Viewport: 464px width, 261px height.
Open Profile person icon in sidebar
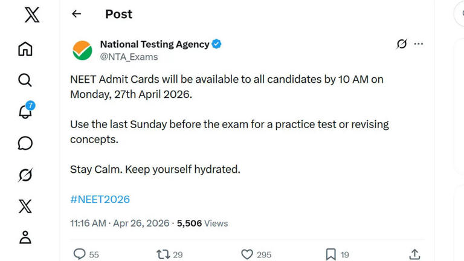point(25,237)
